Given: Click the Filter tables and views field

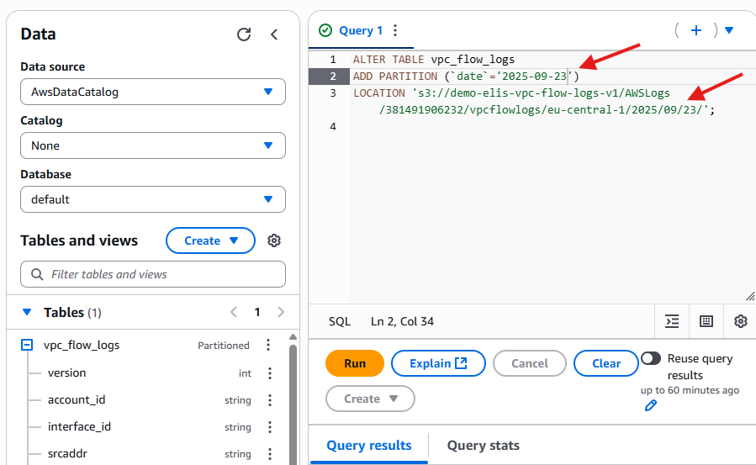Looking at the screenshot, I should (153, 274).
